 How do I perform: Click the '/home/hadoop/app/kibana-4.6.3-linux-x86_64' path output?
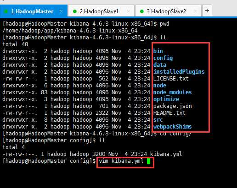pyautogui.click(x=70, y=31)
